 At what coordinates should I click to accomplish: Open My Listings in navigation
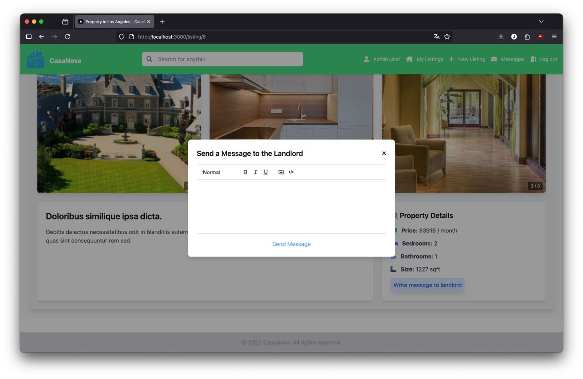424,59
